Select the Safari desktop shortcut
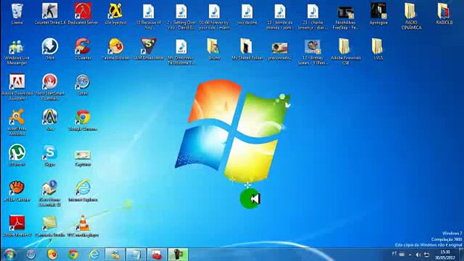464x261 pixels. pyautogui.click(x=83, y=84)
